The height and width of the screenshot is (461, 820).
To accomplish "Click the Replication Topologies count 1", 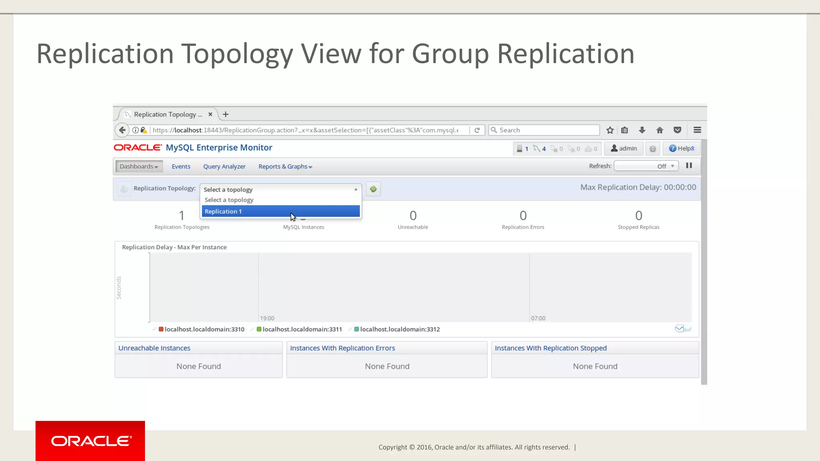I will point(182,215).
